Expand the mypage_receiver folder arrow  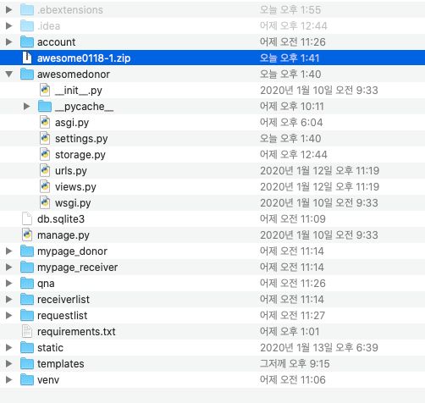(9, 268)
